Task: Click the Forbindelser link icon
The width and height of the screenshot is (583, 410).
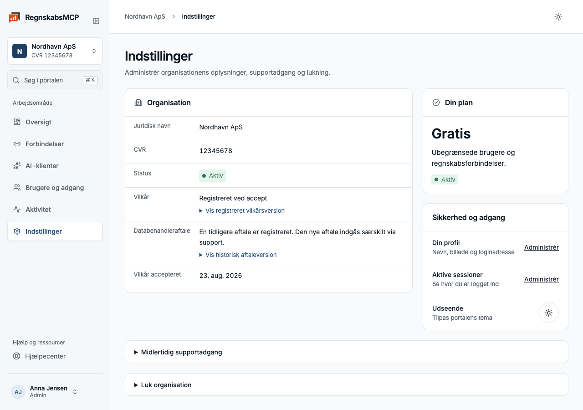Action: click(x=17, y=144)
